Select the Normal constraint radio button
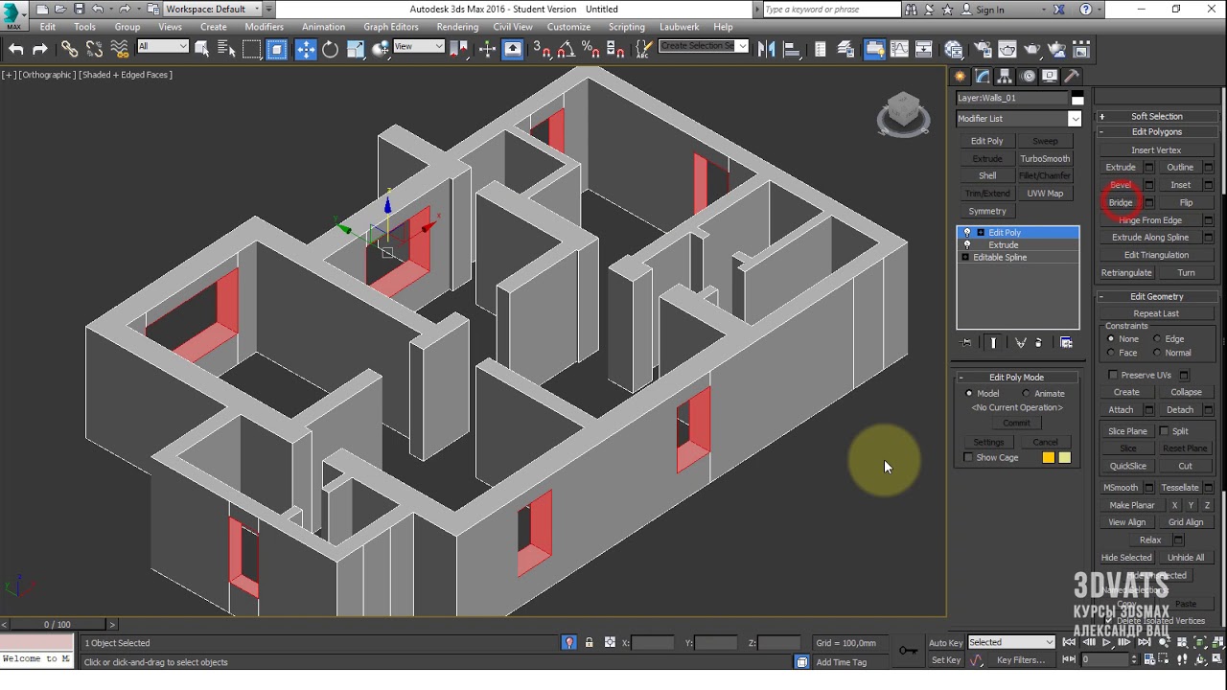This screenshot has width=1227, height=690. (1157, 353)
